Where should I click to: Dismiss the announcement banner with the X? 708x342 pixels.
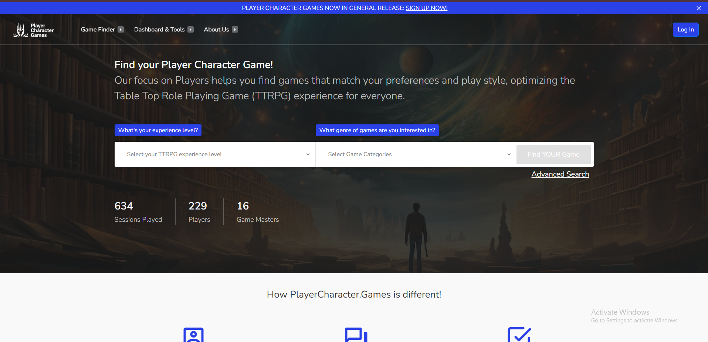[x=698, y=8]
